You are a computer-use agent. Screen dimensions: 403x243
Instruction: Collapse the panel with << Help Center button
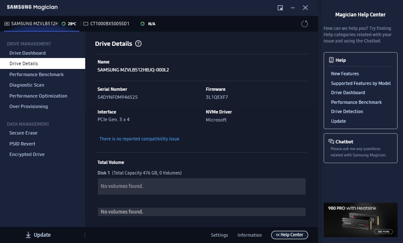[x=289, y=235]
